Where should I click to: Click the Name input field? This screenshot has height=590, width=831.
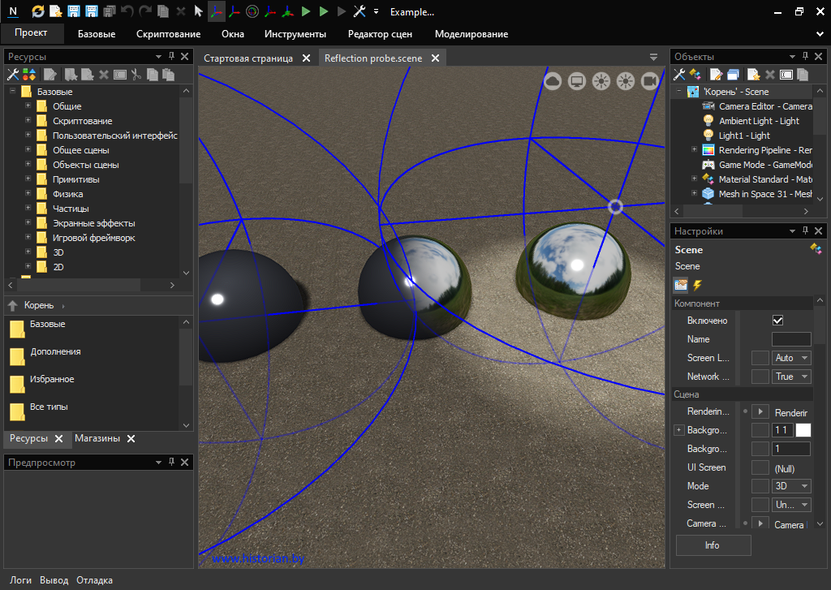pos(790,339)
